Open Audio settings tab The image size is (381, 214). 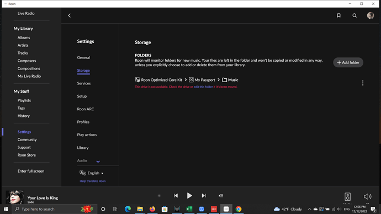[82, 160]
